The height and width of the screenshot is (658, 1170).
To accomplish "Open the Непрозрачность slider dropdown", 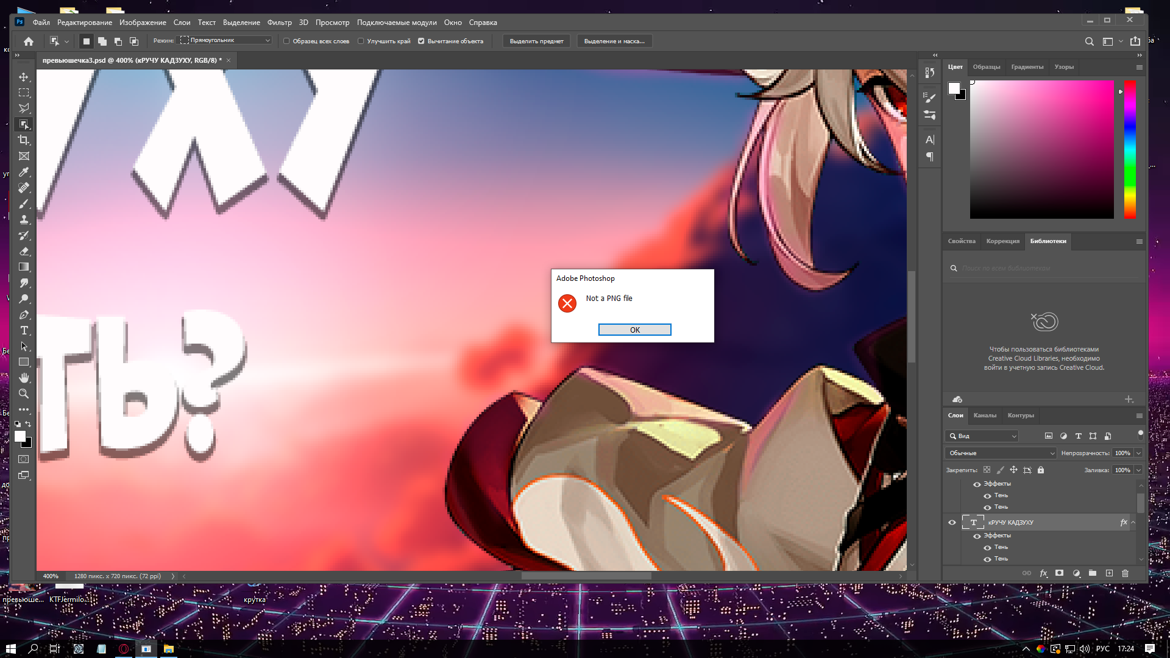I will click(1138, 453).
